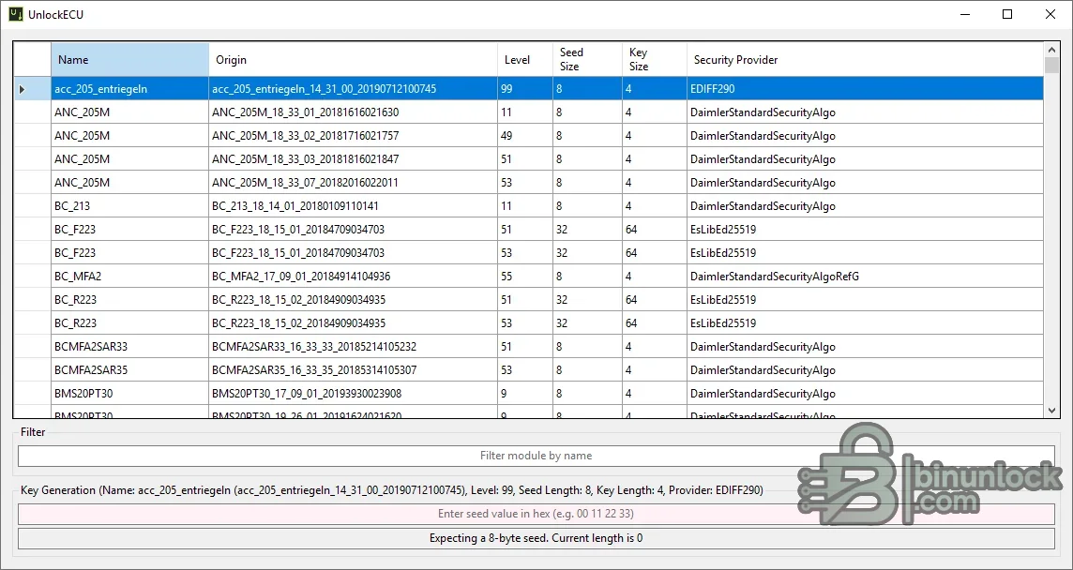Sort by the Security Provider column header

click(x=865, y=60)
